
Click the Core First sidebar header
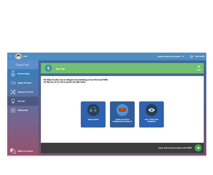23,65
